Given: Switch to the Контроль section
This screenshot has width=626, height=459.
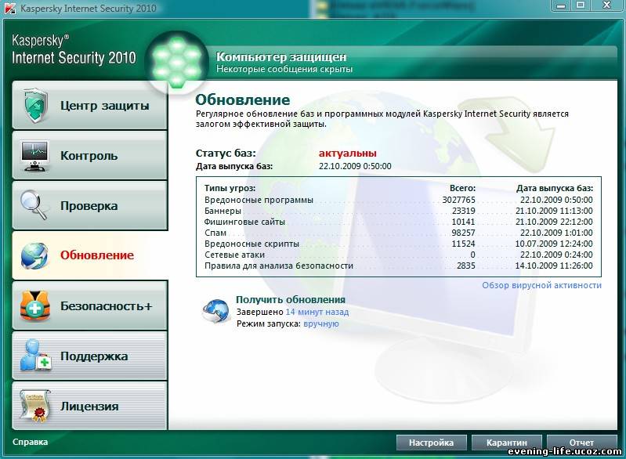Looking at the screenshot, I should tap(90, 156).
